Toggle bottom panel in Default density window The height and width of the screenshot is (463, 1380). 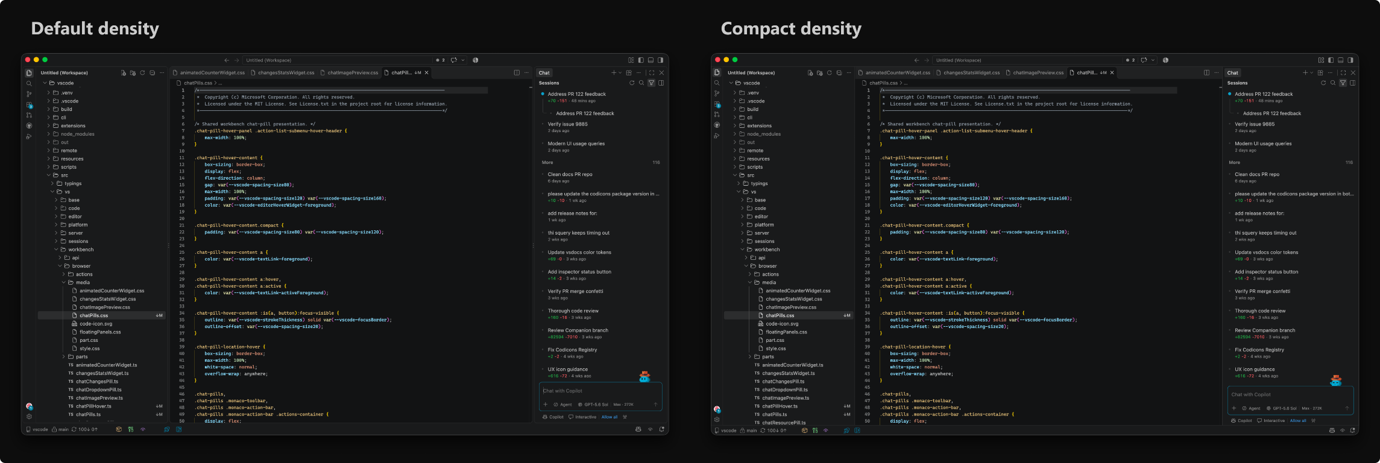click(x=651, y=60)
